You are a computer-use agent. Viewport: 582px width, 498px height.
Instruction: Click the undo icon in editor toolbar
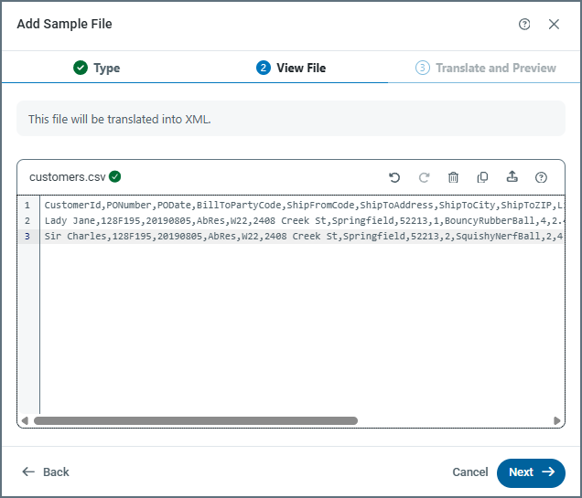[x=394, y=177]
